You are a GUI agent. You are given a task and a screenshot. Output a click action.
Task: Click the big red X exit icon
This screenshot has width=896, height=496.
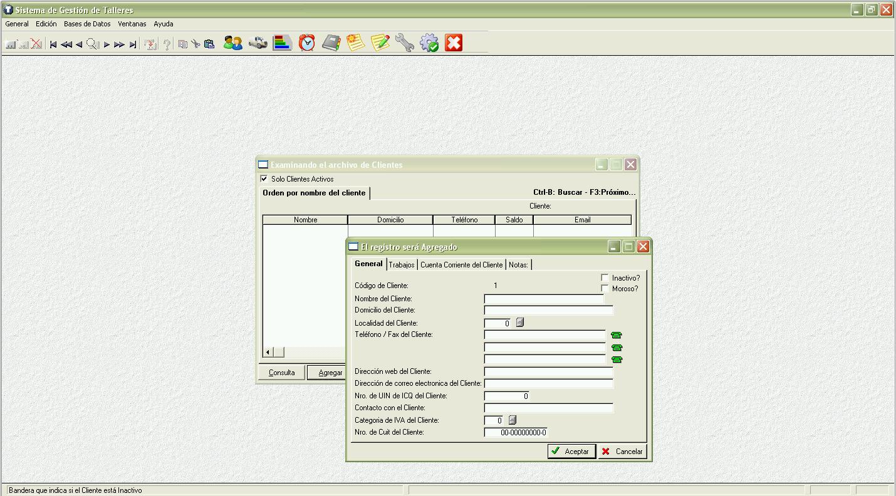[454, 43]
